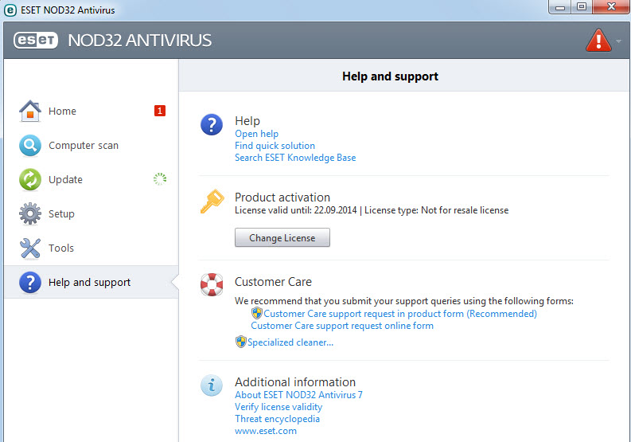The width and height of the screenshot is (631, 442).
Task: Click the Setup gear icon
Action: (x=29, y=214)
